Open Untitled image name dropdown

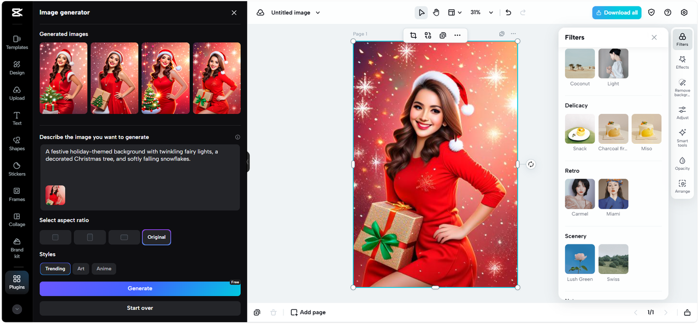click(x=318, y=13)
